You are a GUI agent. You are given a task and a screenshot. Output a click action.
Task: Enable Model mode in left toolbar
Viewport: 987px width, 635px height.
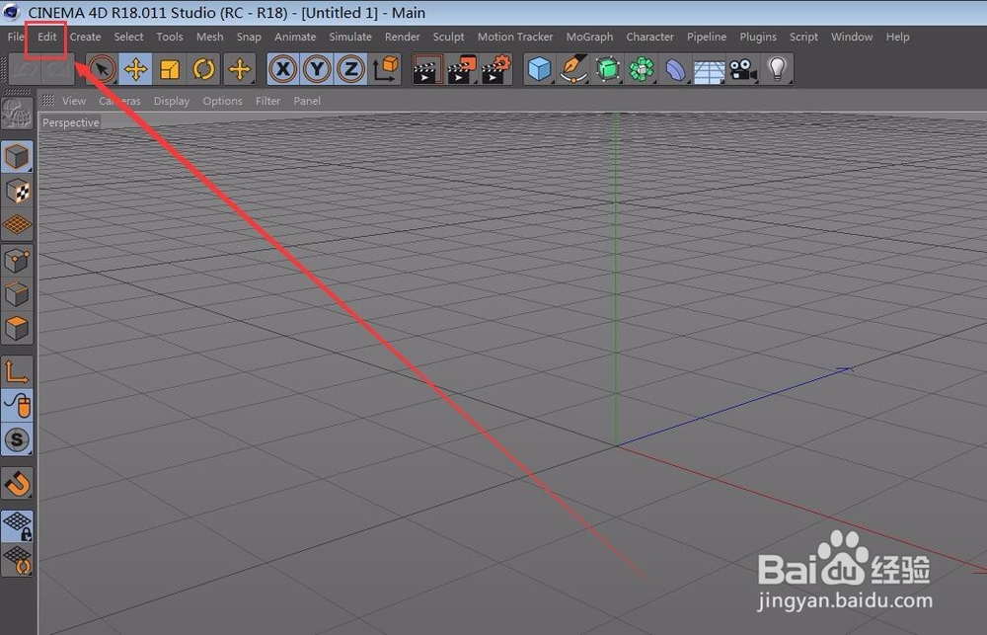coord(17,156)
